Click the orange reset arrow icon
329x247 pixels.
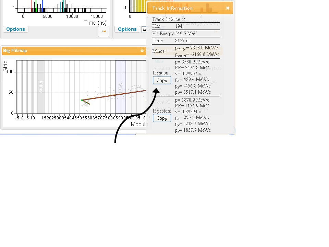coord(103,31)
